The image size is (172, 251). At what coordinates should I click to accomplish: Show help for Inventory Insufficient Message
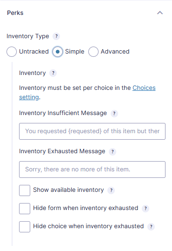(114, 114)
